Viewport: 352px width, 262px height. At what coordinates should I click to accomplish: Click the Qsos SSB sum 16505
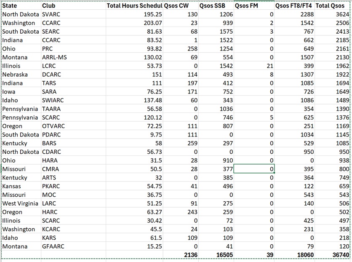click(216, 255)
